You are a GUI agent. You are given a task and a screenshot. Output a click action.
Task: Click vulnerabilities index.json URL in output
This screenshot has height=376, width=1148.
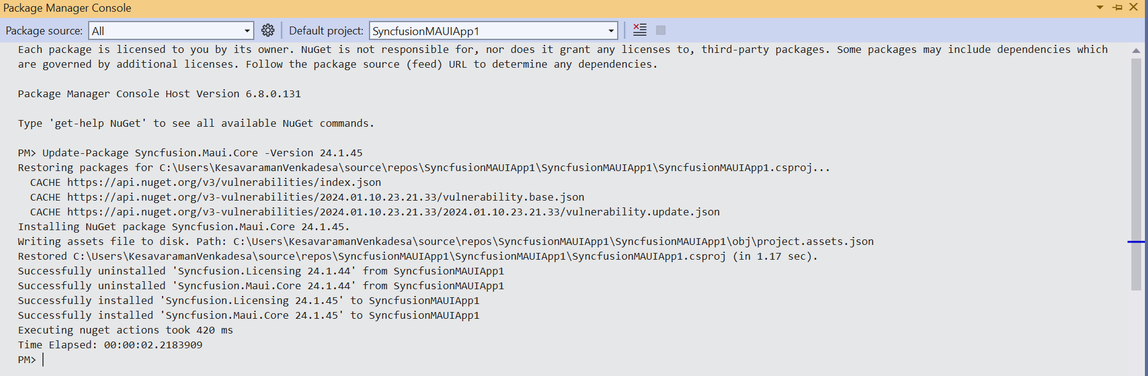(x=224, y=183)
